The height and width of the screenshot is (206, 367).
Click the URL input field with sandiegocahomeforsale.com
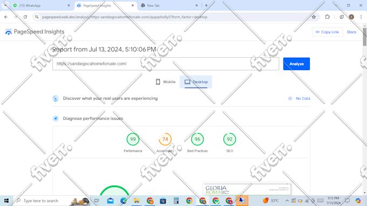coord(166,64)
